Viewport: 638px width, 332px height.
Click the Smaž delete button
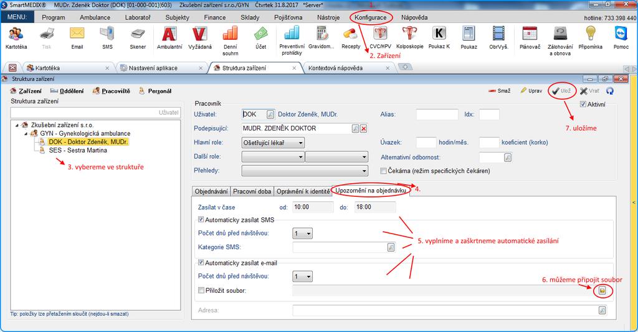coord(499,91)
